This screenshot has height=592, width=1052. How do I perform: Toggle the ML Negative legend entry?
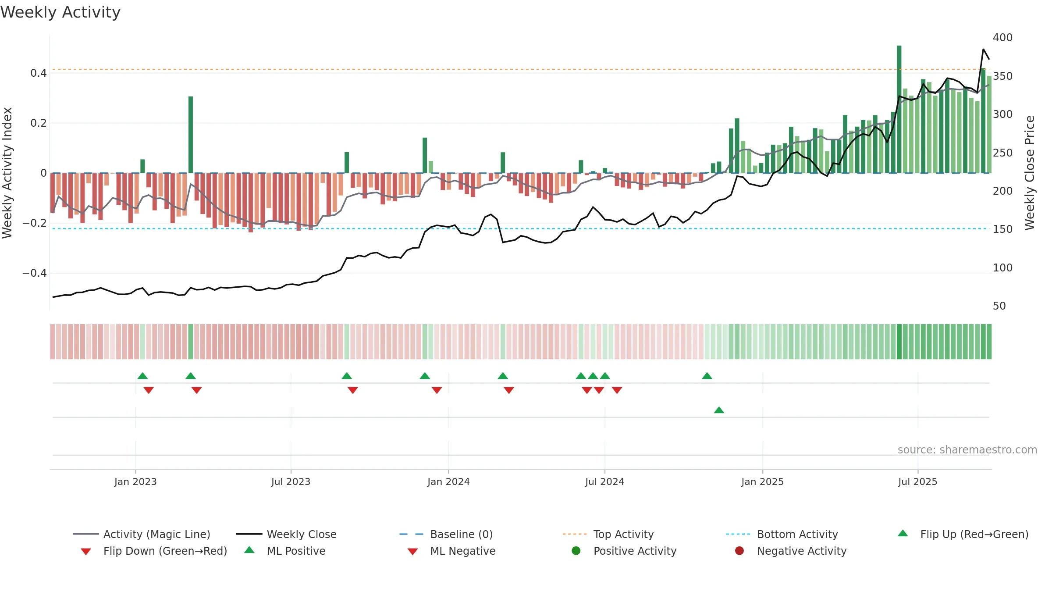pos(451,551)
